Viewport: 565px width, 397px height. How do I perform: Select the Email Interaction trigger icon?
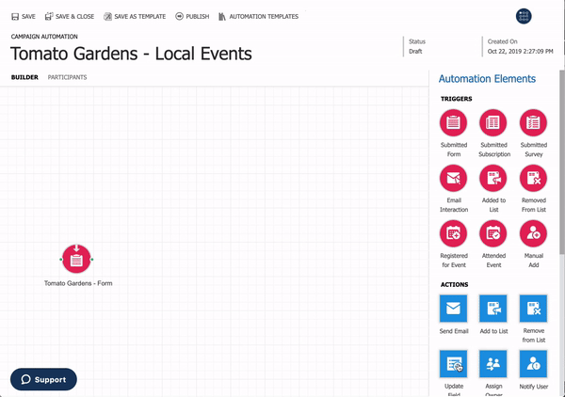[x=453, y=178]
